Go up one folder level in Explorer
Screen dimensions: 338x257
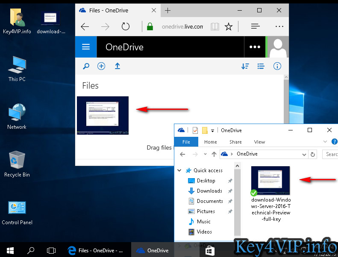coord(214,154)
